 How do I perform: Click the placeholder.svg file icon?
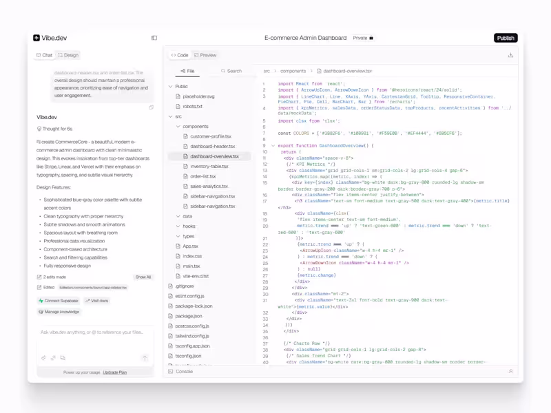click(178, 96)
